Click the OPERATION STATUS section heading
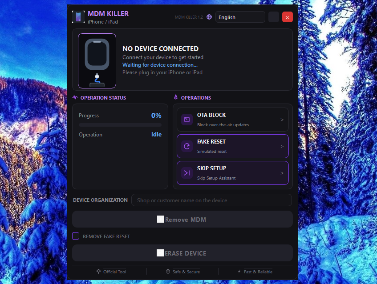Screen dimensions: 377x284 (x=103, y=98)
